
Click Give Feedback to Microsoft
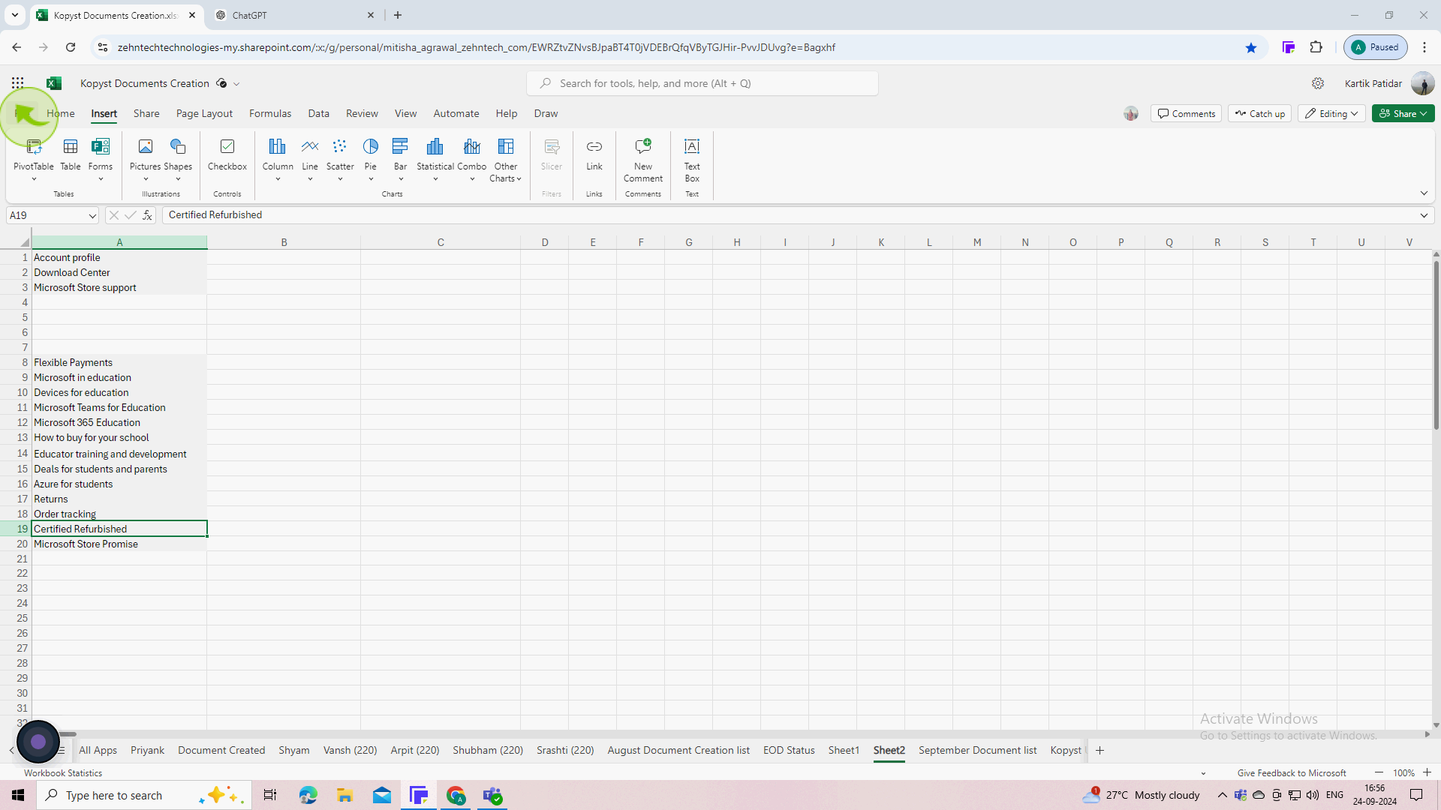point(1291,772)
